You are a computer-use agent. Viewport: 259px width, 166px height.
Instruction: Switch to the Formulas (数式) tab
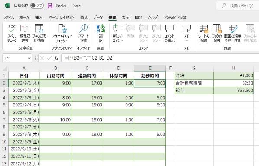pyautogui.click(x=84, y=17)
